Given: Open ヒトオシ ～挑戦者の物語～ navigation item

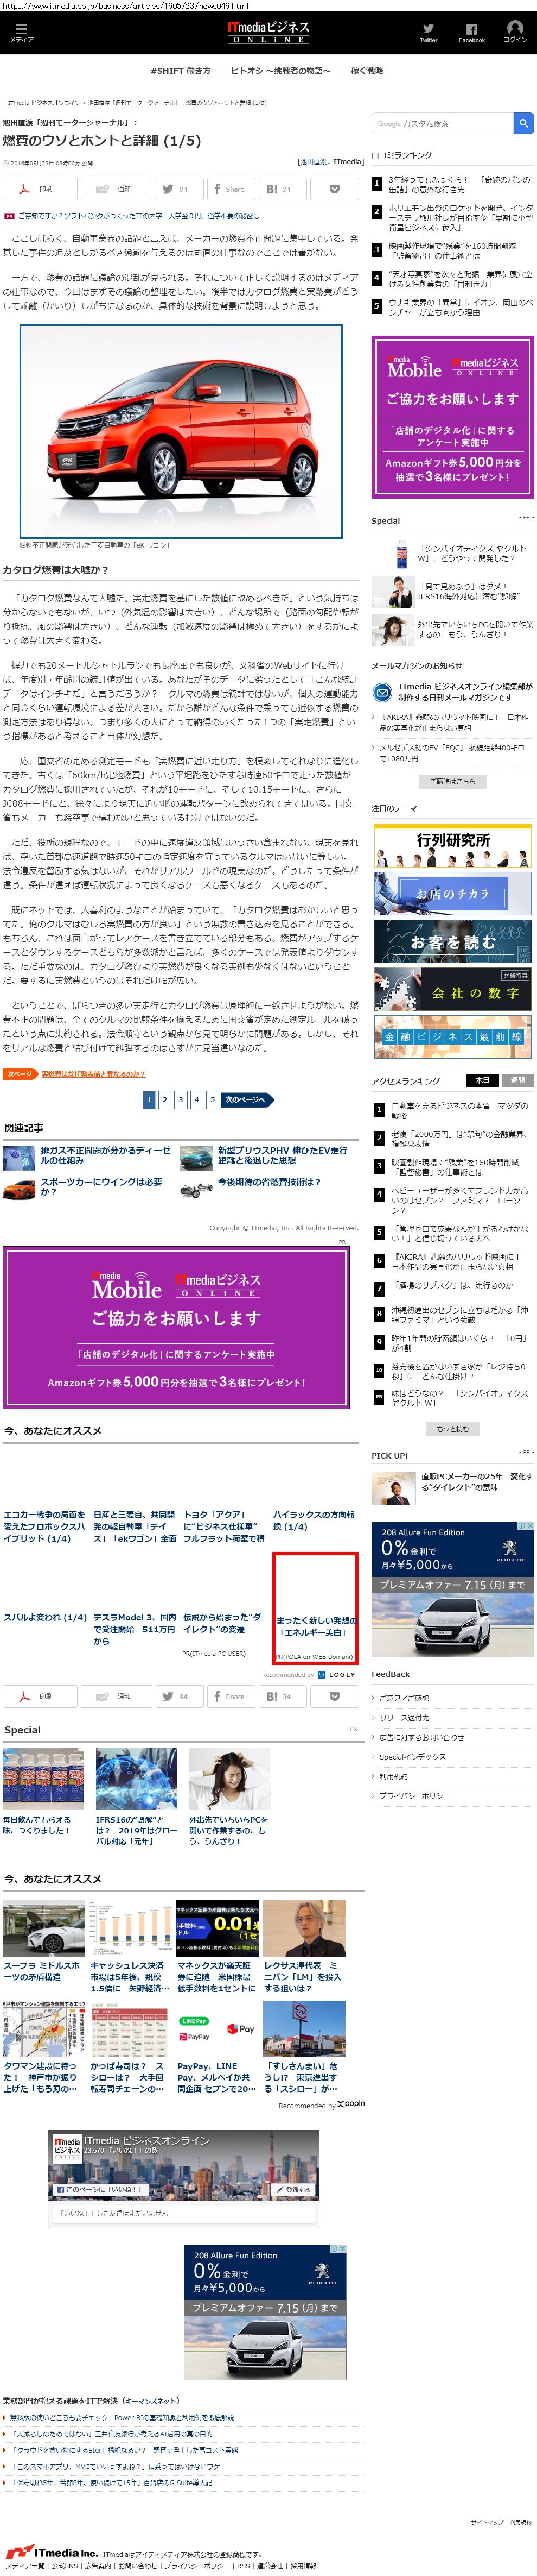Looking at the screenshot, I should pyautogui.click(x=280, y=71).
